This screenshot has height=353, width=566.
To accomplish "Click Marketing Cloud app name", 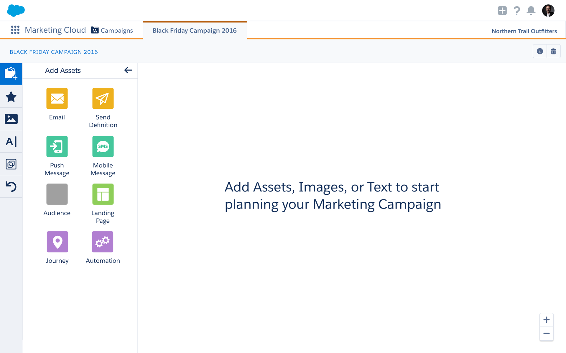I will [55, 30].
